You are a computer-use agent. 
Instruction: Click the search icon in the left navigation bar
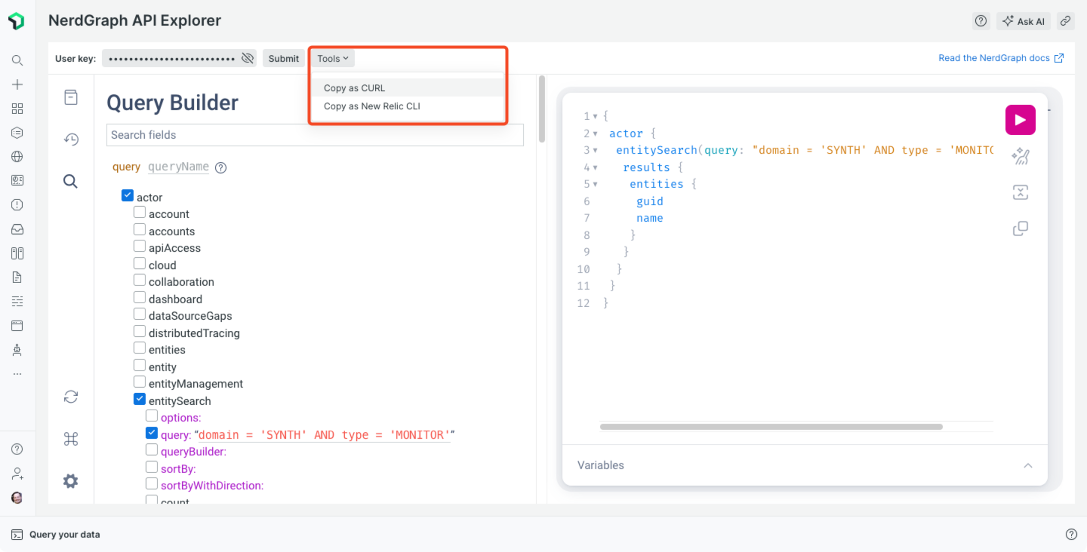pyautogui.click(x=17, y=60)
